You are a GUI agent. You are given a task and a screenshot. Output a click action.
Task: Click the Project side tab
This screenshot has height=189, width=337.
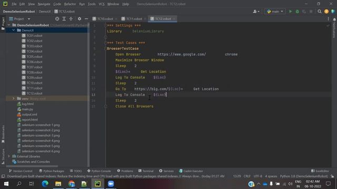click(x=3, y=23)
